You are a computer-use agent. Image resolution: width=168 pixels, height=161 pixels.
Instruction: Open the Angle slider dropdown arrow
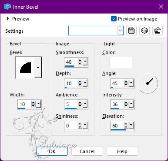131,83
